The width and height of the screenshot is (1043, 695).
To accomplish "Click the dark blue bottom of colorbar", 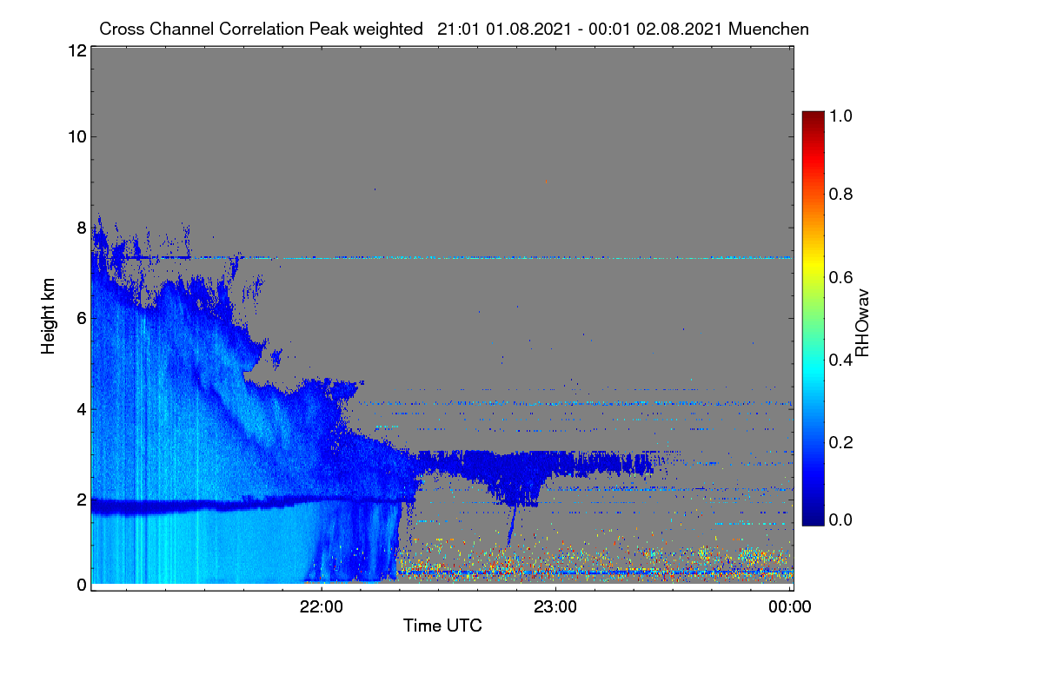I will click(812, 520).
